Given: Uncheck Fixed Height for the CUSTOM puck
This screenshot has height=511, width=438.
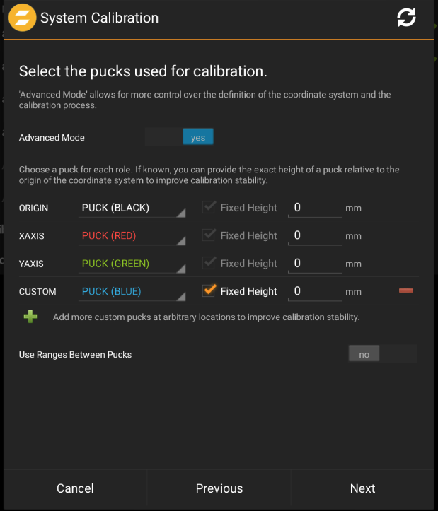Looking at the screenshot, I should [209, 290].
